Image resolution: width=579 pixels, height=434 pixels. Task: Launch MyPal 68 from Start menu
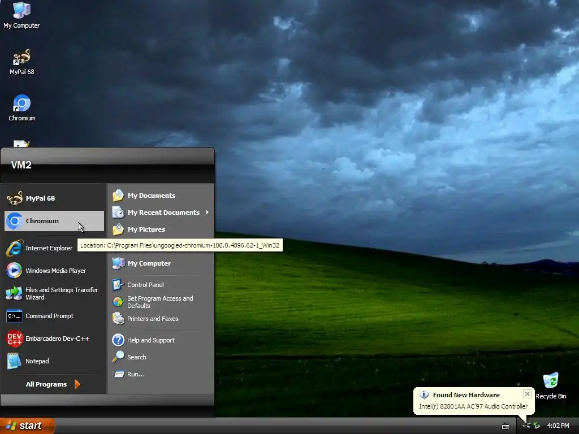click(x=54, y=198)
